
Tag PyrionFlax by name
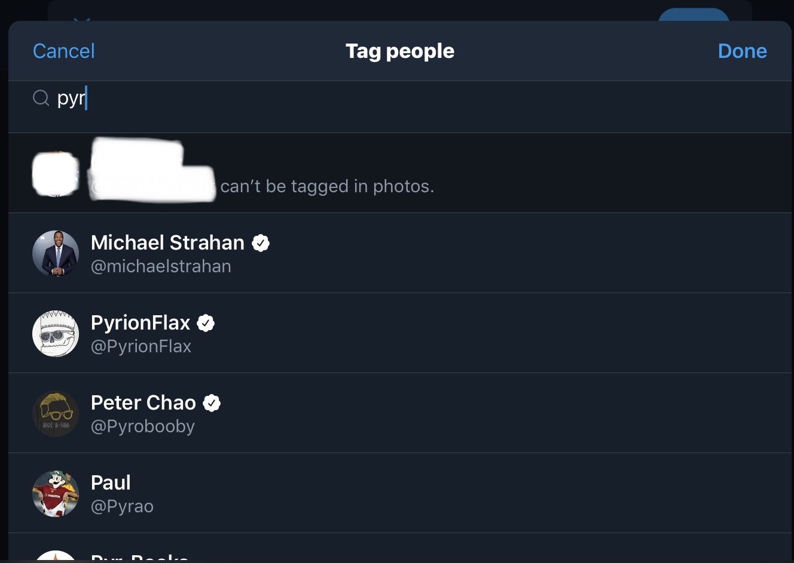pyautogui.click(x=141, y=322)
